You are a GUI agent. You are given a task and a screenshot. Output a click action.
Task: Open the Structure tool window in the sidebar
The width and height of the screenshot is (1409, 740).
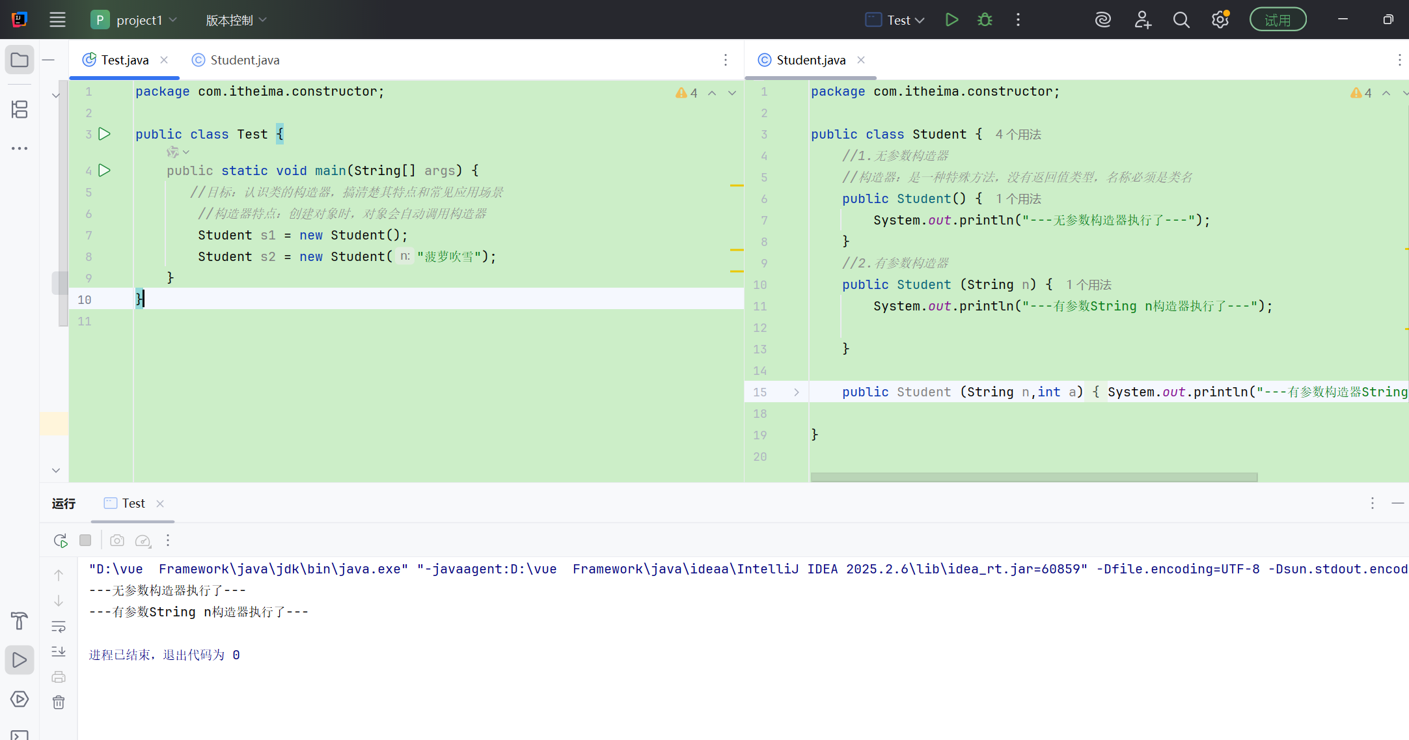(20, 109)
